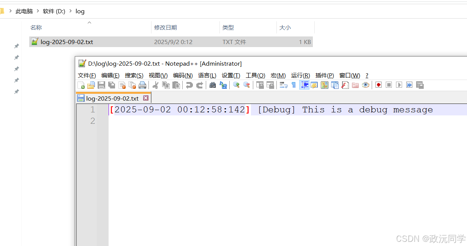Viewport: 467px width, 246px height.
Task: Click 此电脑 in the Explorer address bar
Action: coord(24,11)
